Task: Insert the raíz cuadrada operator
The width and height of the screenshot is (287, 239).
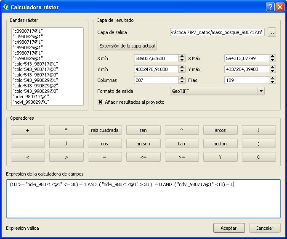Action: [104, 130]
